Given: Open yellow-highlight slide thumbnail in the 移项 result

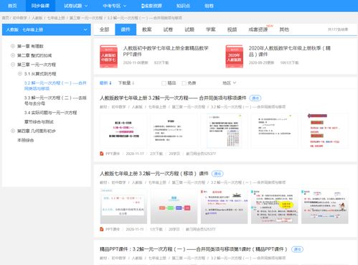Looking at the screenshot, I should pos(275,206).
